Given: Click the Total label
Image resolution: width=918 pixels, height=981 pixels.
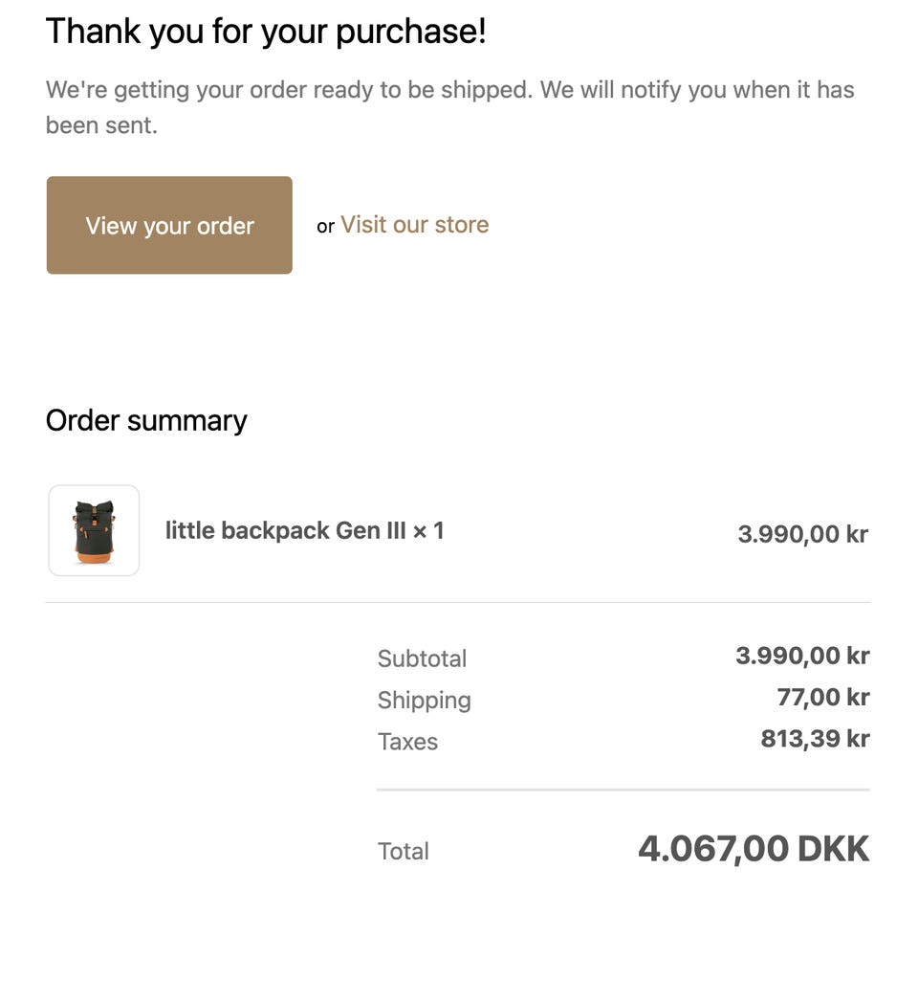Looking at the screenshot, I should (x=403, y=851).
